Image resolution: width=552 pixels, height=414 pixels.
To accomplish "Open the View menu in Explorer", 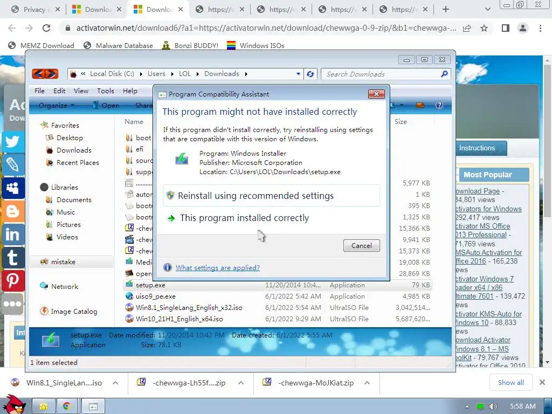I will [81, 91].
